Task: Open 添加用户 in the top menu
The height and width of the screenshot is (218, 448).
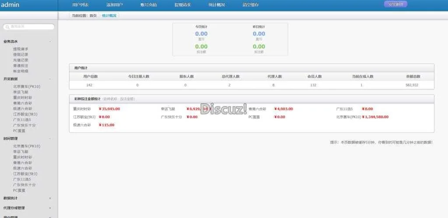Action: coord(115,5)
